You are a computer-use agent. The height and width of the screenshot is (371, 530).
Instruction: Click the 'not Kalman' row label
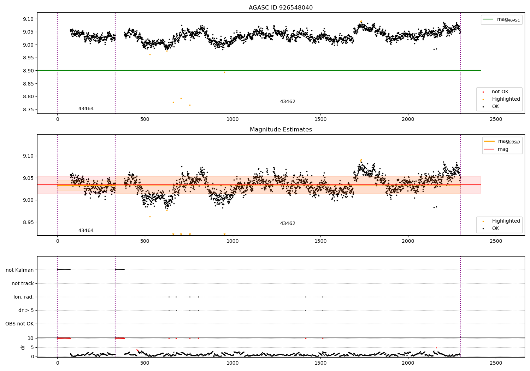[x=20, y=270]
